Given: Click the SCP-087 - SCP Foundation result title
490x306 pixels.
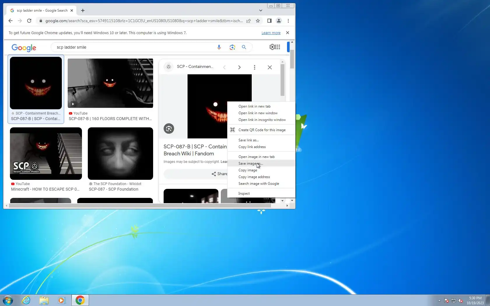Looking at the screenshot, I should 113,189.
